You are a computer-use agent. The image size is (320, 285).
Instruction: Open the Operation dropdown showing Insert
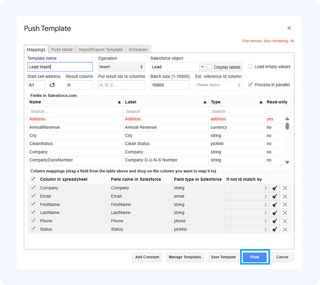(121, 67)
